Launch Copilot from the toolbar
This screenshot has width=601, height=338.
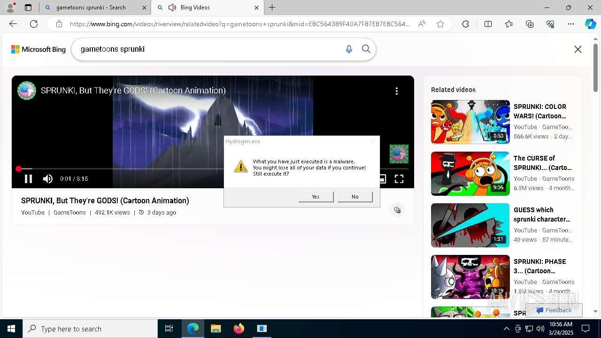(590, 24)
